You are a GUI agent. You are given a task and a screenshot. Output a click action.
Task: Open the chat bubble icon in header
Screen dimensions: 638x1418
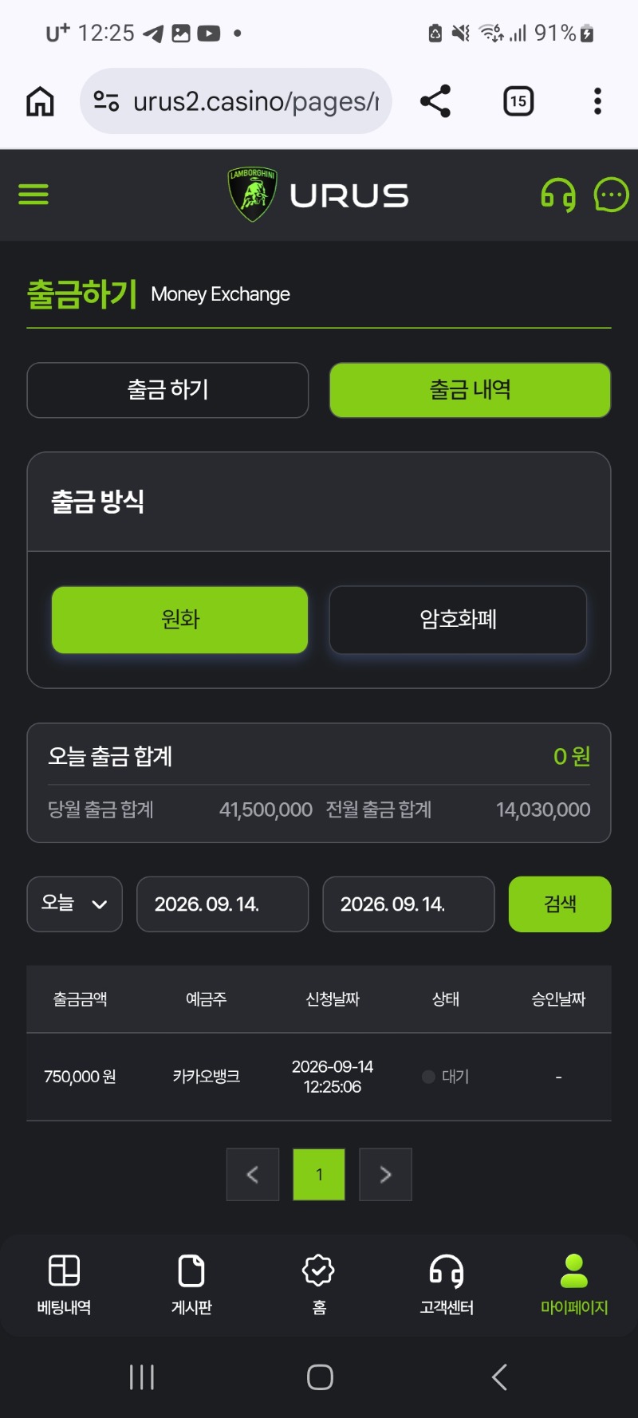(612, 195)
